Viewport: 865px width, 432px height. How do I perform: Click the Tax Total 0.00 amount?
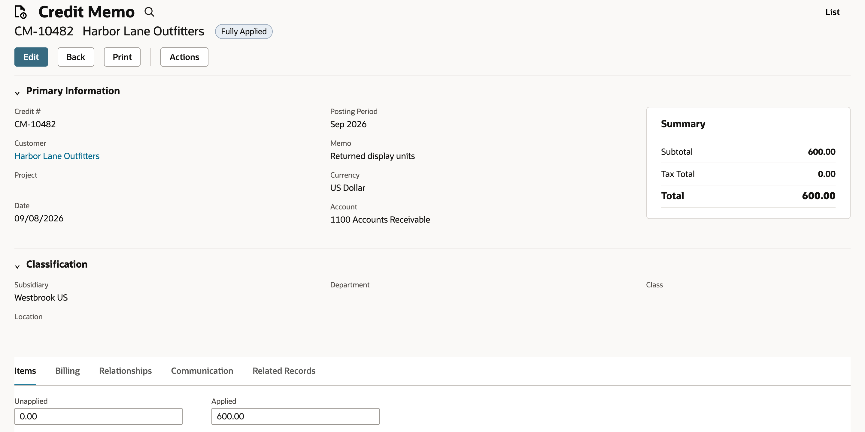pyautogui.click(x=827, y=174)
